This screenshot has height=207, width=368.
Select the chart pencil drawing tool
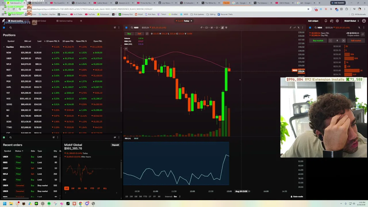tap(222, 28)
